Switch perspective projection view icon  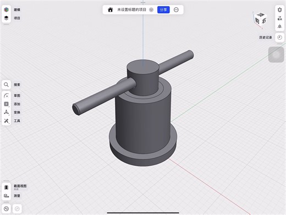pyautogui.click(x=279, y=26)
